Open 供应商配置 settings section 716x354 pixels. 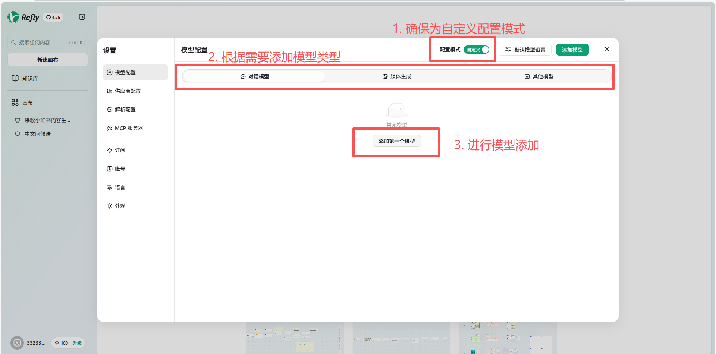point(128,91)
